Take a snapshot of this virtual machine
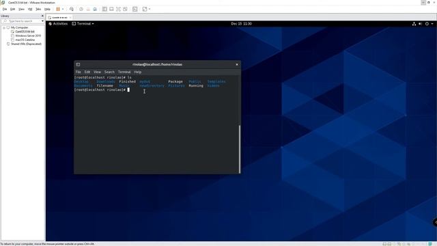Screen dimensions: 437x246 pyautogui.click(x=81, y=9)
